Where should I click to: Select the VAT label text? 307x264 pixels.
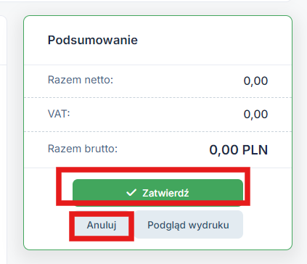[x=59, y=114]
